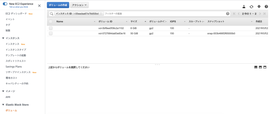The width and height of the screenshot is (270, 114).
Task: Go to next page of results
Action: (x=260, y=14)
